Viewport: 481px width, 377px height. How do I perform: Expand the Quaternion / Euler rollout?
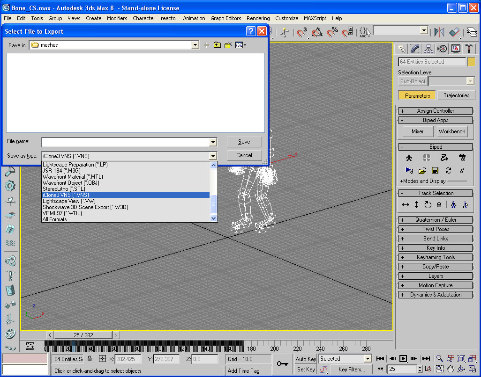tap(436, 220)
